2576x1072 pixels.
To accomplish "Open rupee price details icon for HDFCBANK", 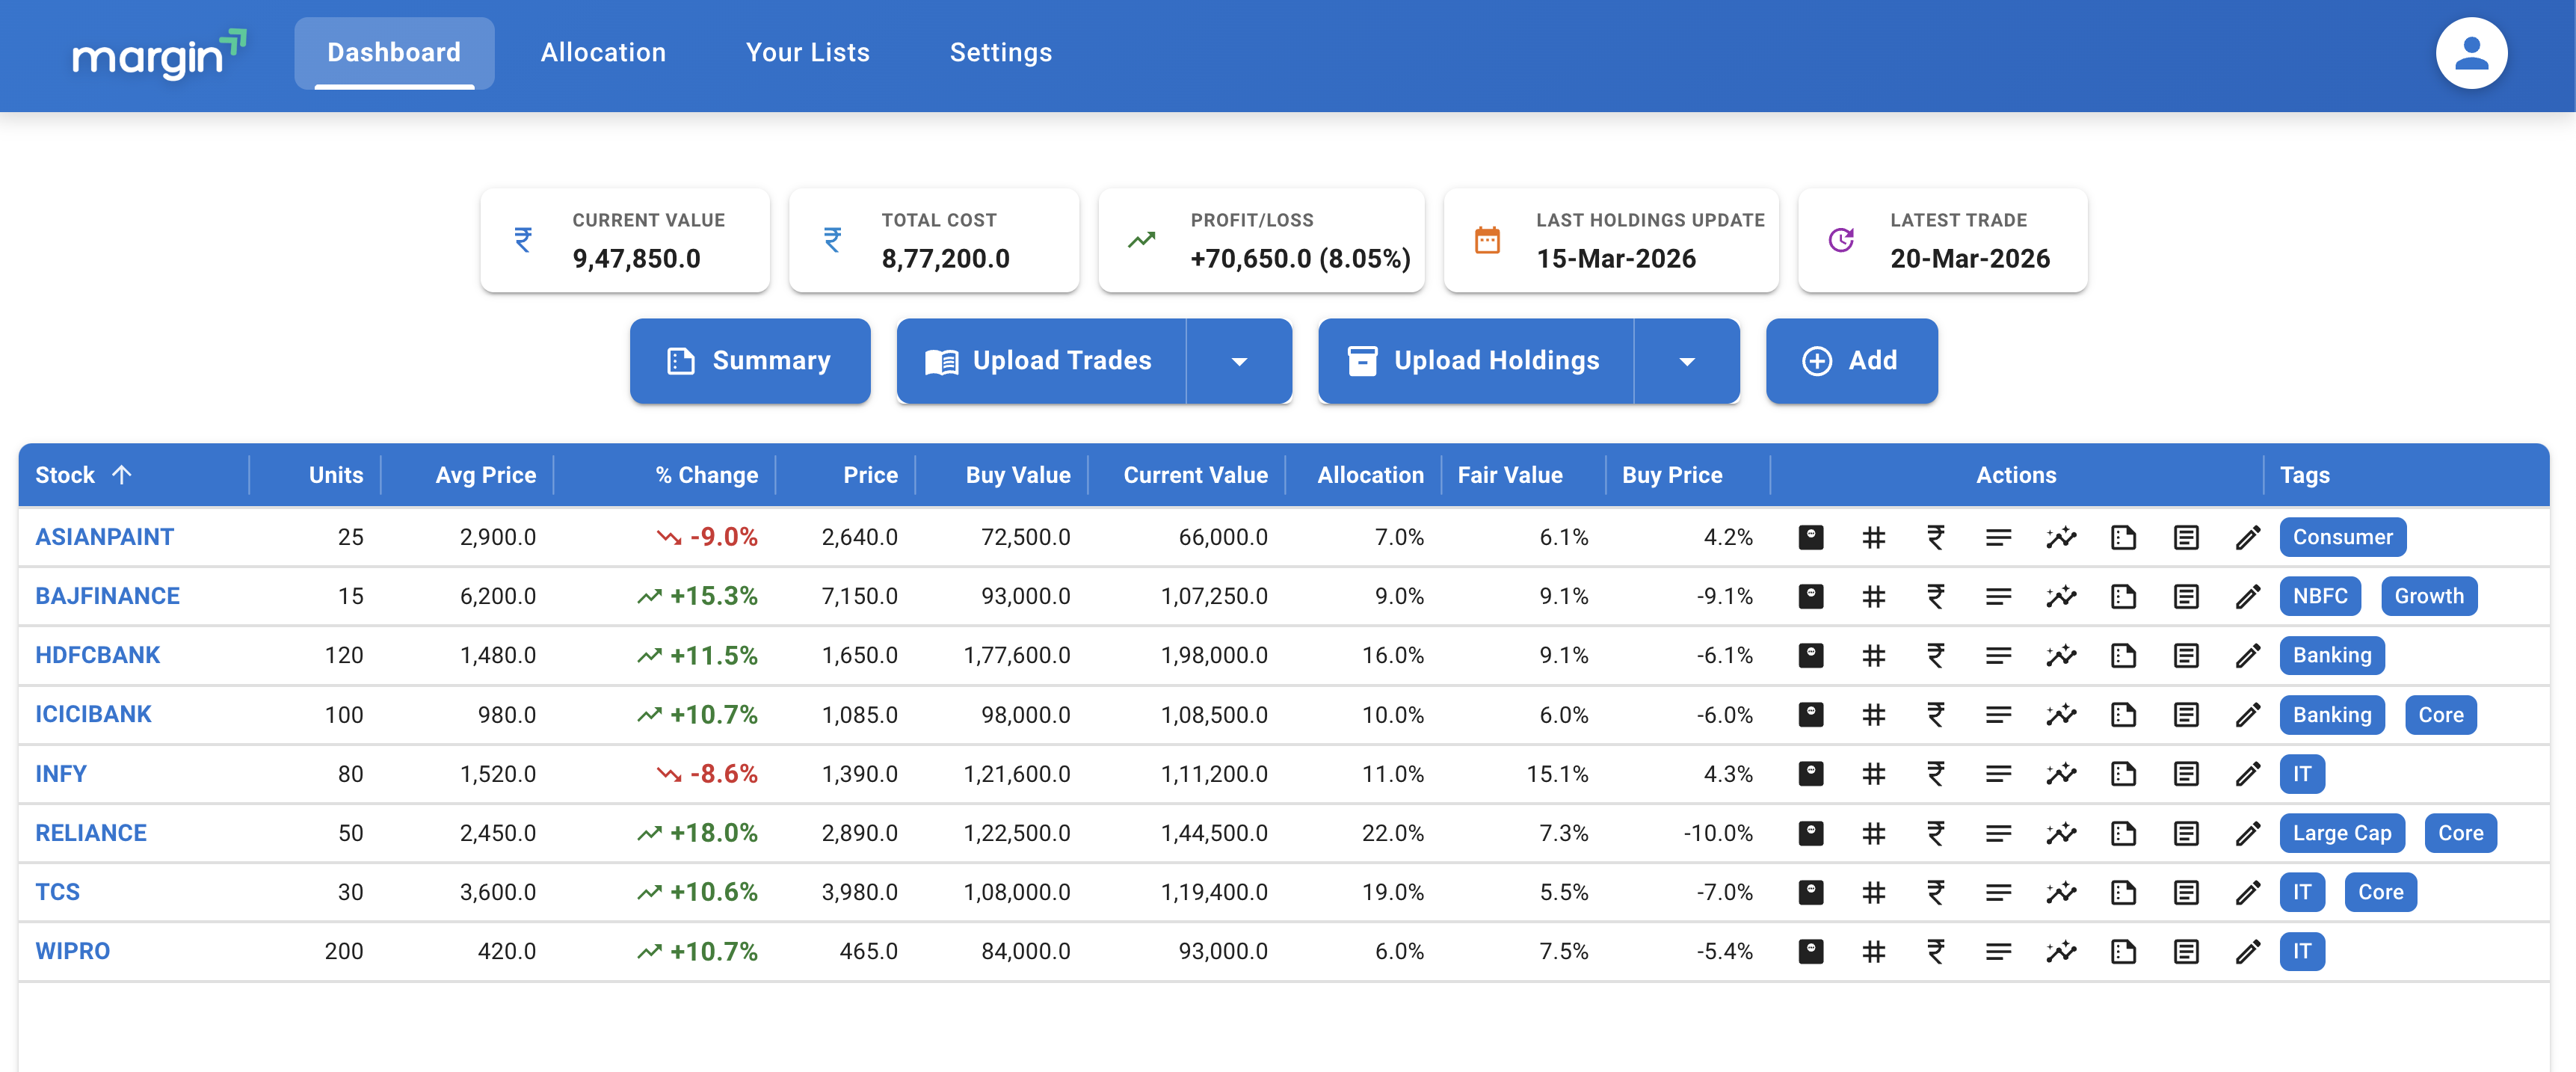I will tap(1937, 655).
